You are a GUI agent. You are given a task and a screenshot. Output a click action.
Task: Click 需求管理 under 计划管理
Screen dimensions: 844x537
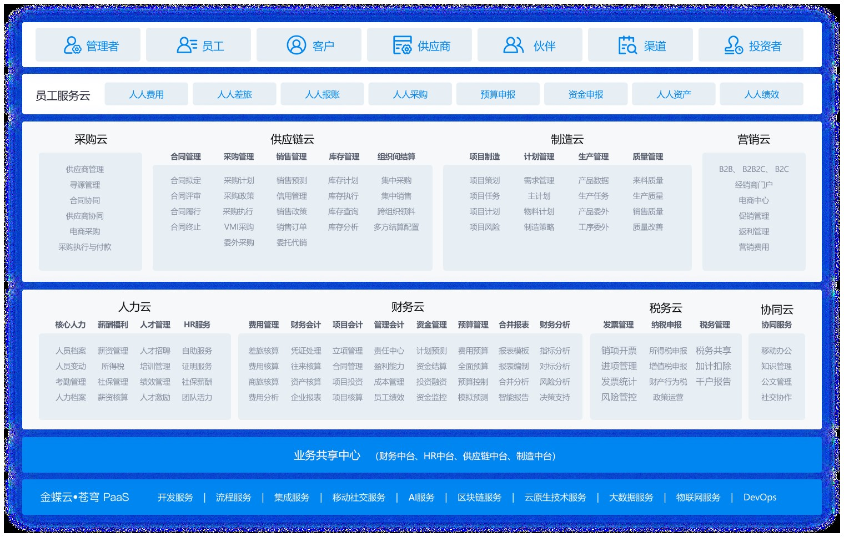pos(539,180)
